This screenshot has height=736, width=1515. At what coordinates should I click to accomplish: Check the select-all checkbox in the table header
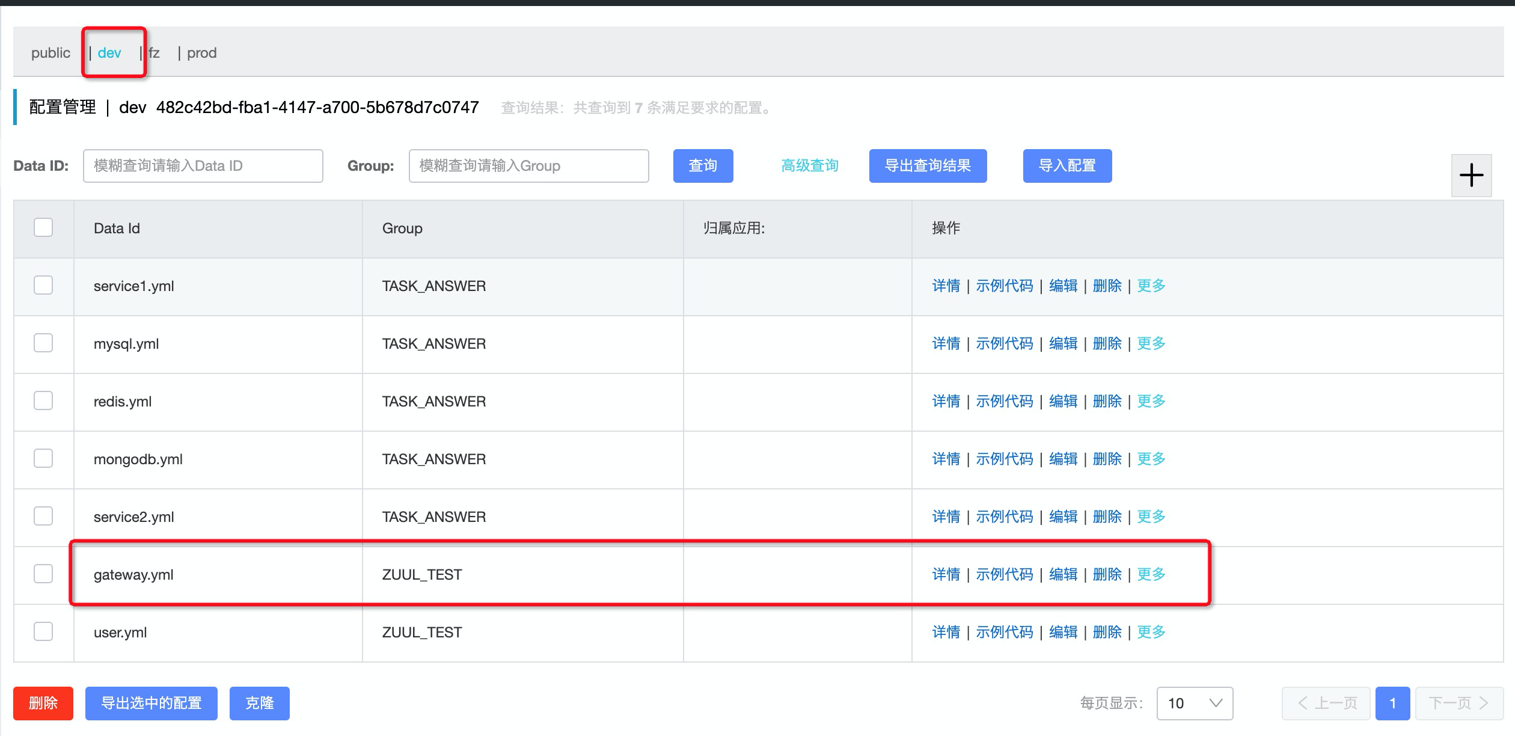[x=43, y=227]
